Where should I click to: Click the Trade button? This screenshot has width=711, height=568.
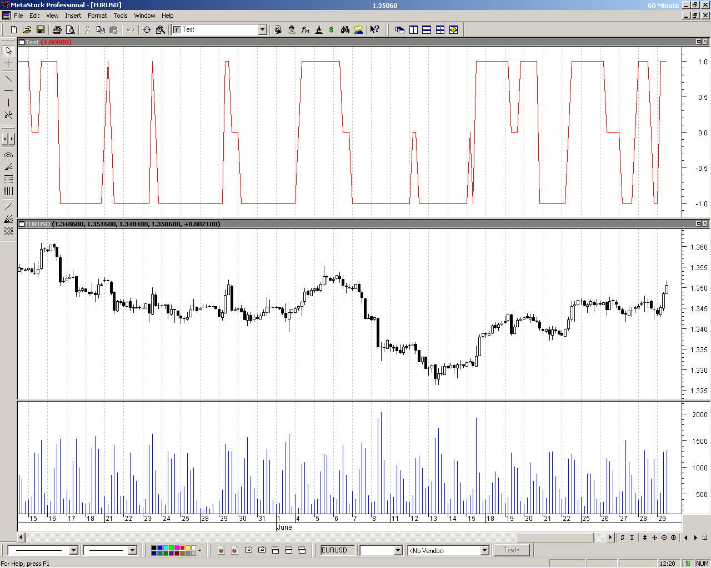coord(512,550)
